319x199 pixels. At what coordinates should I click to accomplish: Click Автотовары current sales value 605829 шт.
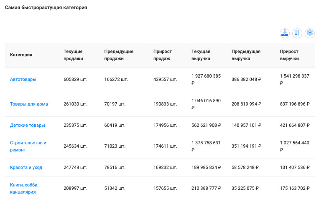click(75, 79)
